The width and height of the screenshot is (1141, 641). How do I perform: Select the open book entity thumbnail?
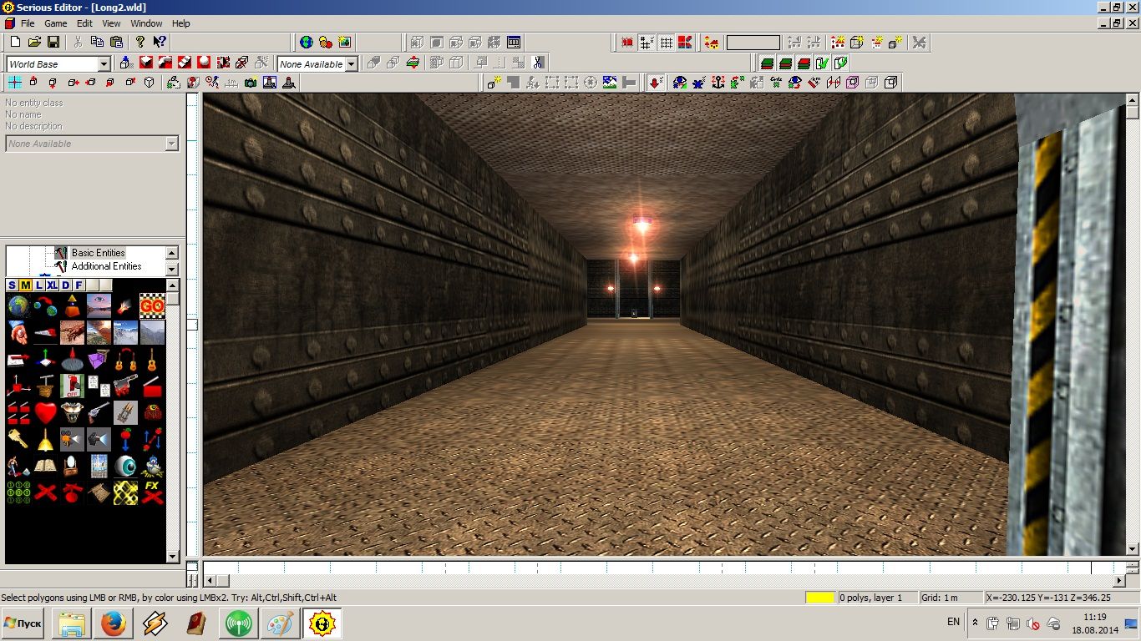tap(45, 466)
